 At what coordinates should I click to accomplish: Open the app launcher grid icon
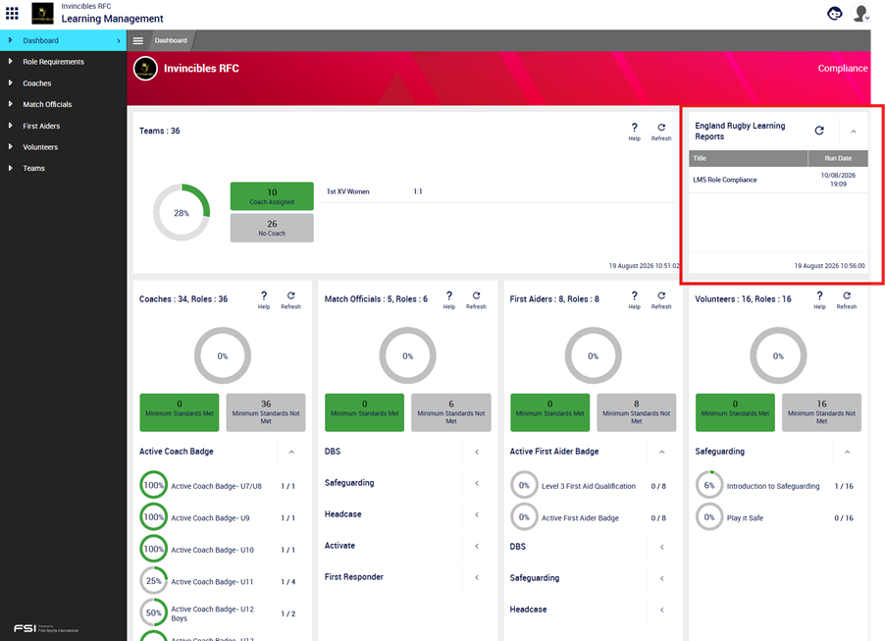pos(12,13)
